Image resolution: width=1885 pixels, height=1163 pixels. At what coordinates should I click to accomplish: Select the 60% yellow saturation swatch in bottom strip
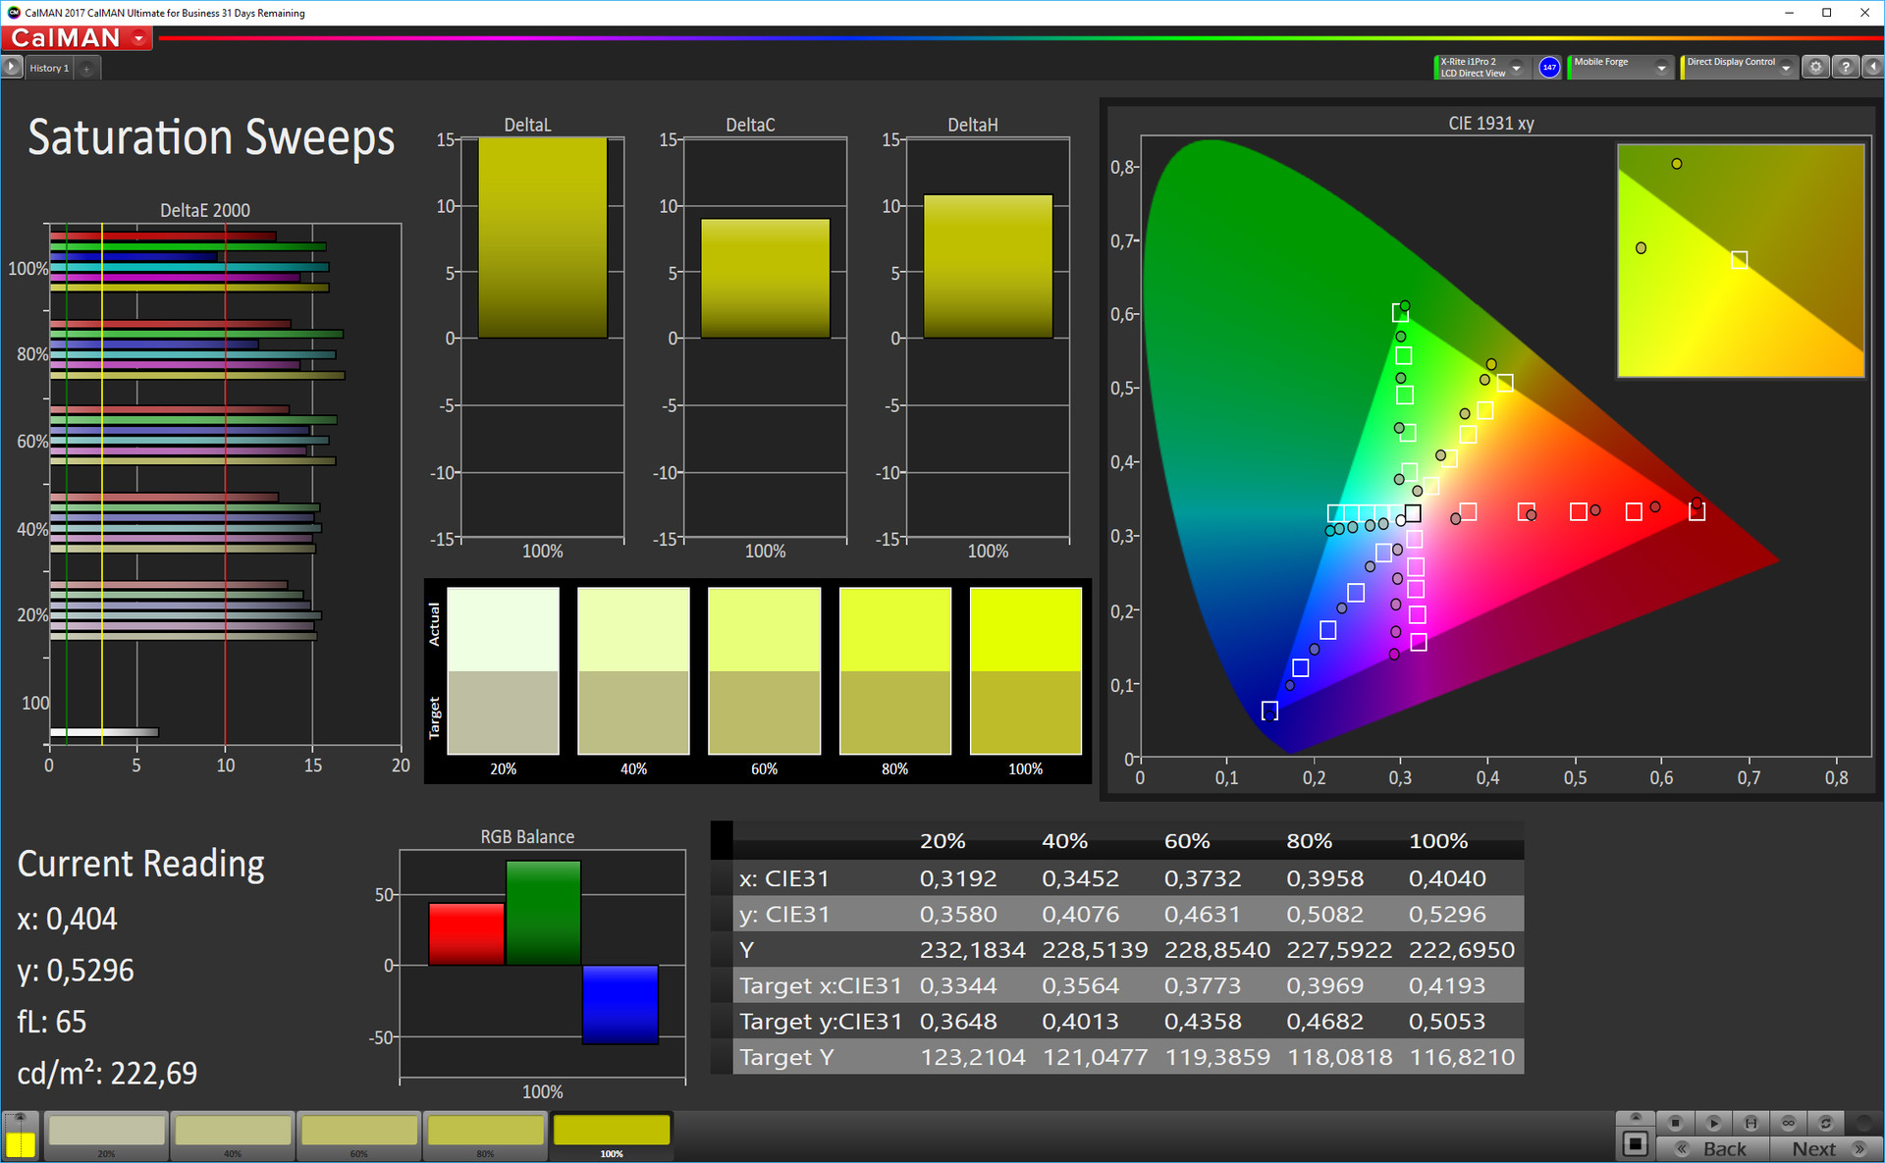point(359,1132)
